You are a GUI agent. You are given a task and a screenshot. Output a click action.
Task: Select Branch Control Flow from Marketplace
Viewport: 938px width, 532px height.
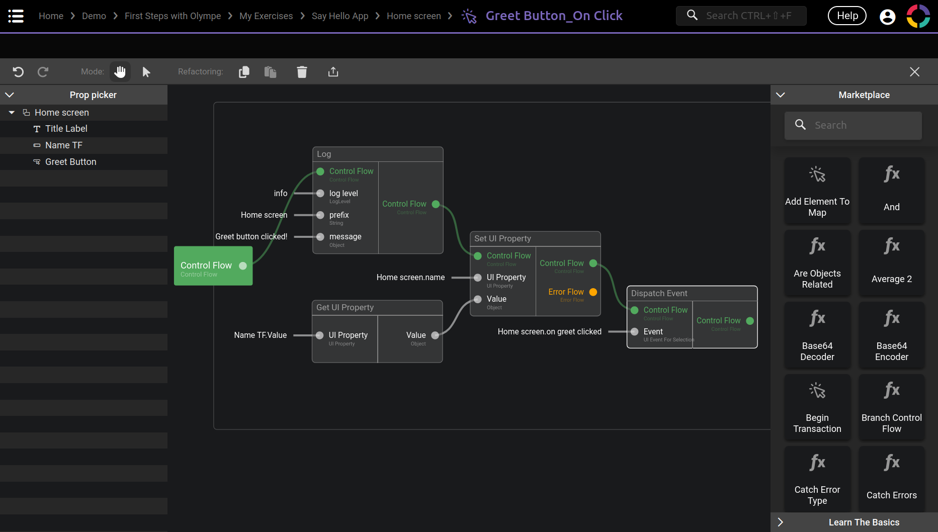pos(891,407)
